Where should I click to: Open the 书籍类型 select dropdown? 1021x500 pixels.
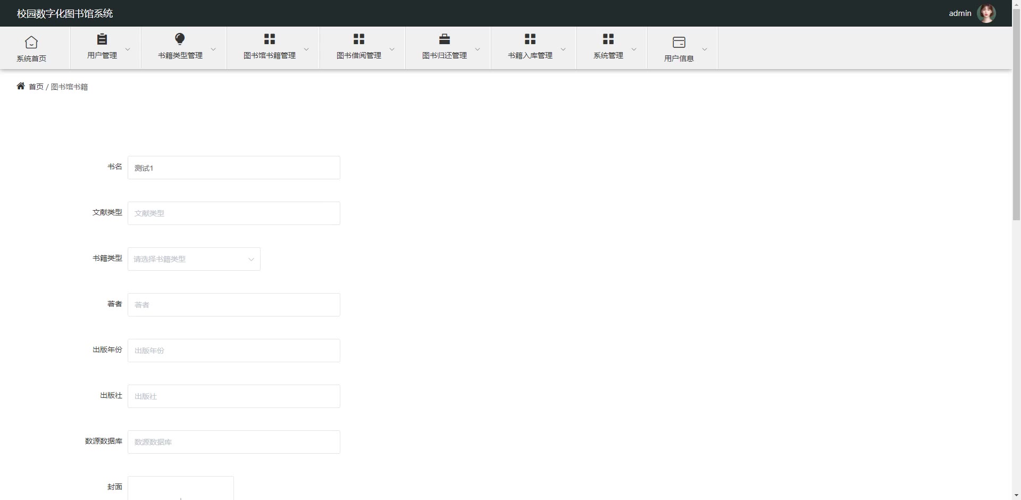click(x=194, y=259)
